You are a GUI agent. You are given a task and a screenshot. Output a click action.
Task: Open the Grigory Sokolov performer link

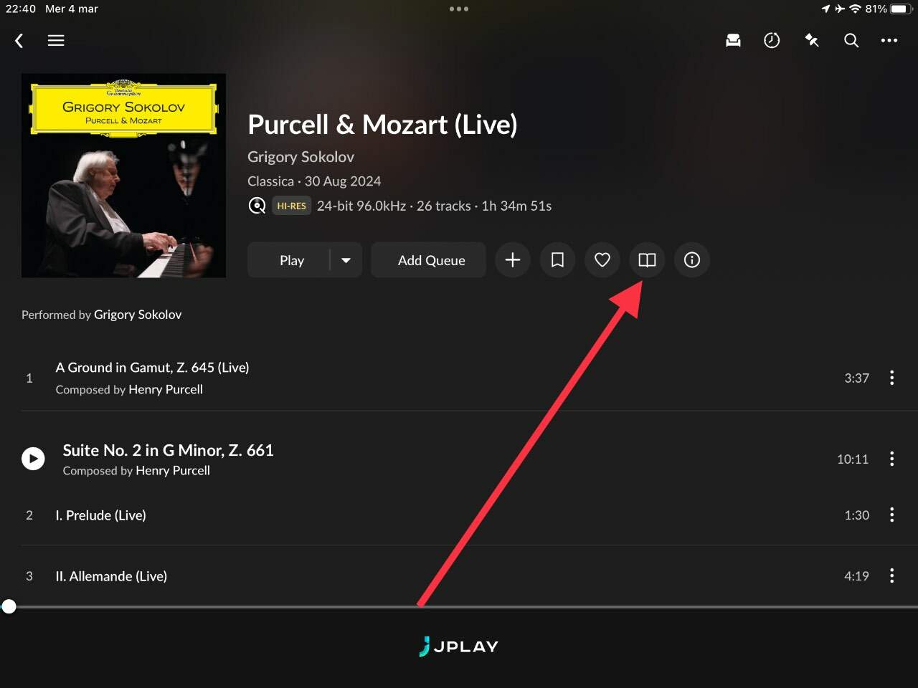pyautogui.click(x=138, y=315)
